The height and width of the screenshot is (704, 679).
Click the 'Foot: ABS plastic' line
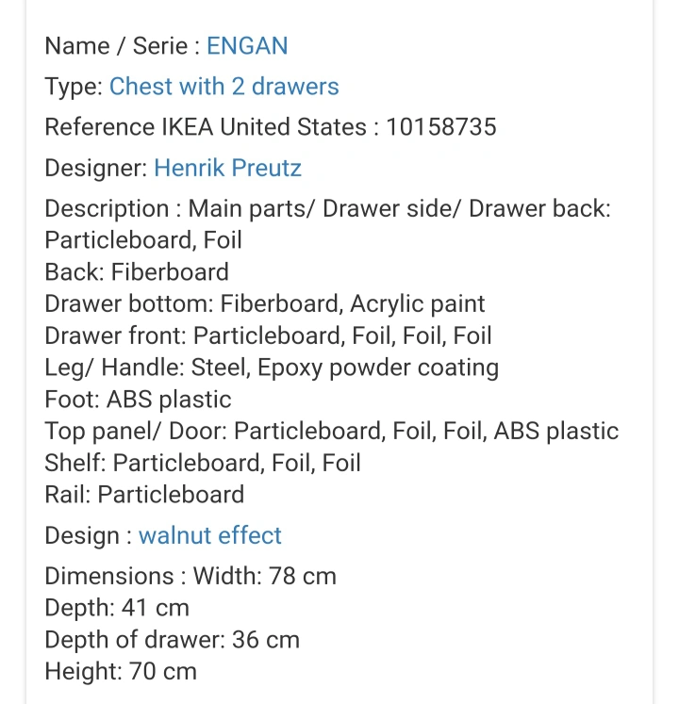pyautogui.click(x=138, y=400)
